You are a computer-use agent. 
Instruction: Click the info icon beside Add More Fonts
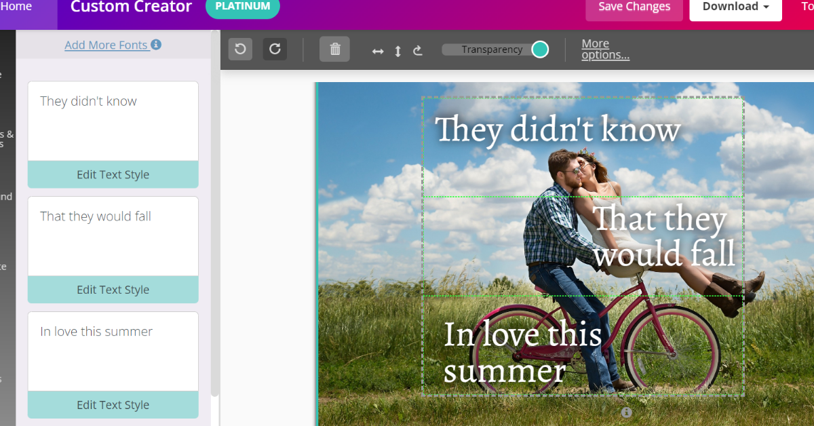[x=156, y=45]
